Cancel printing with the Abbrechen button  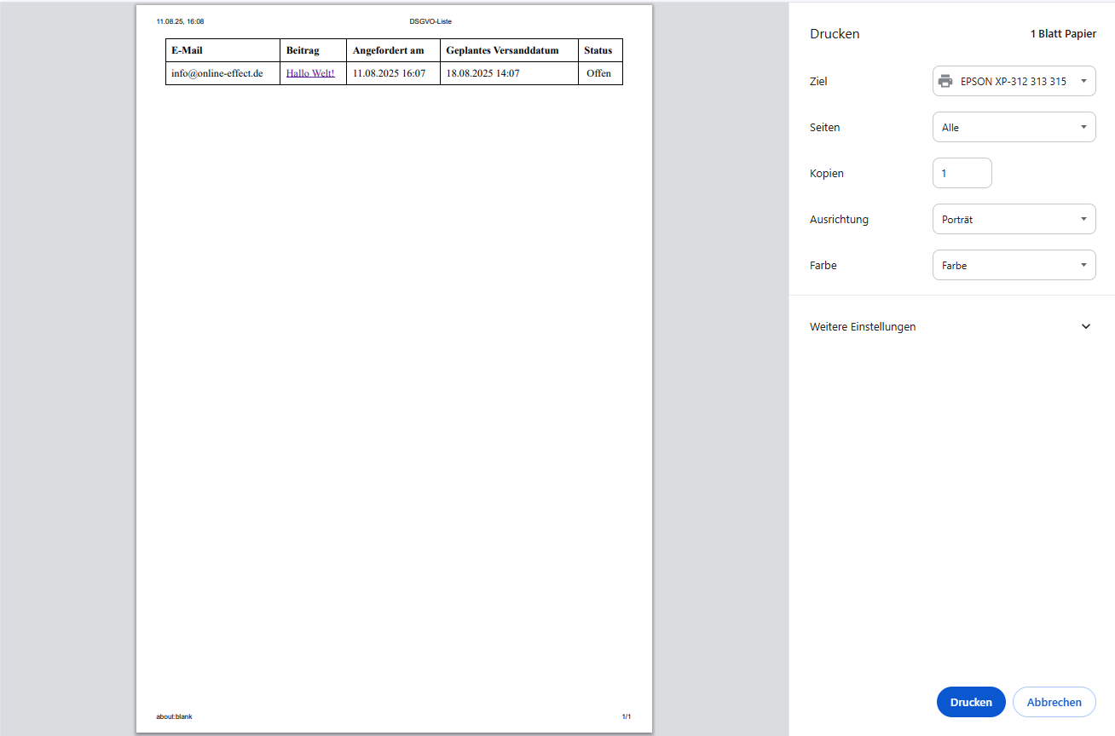tap(1054, 703)
